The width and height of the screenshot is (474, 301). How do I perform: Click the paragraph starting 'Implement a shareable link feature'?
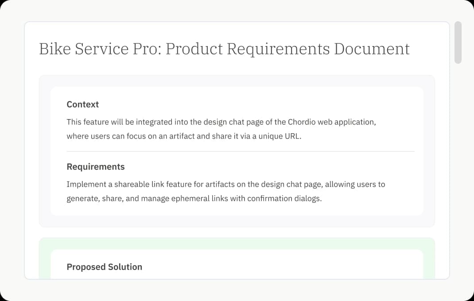226,191
